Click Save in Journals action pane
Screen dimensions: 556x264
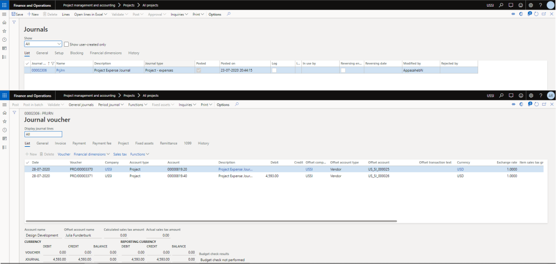coord(17,14)
